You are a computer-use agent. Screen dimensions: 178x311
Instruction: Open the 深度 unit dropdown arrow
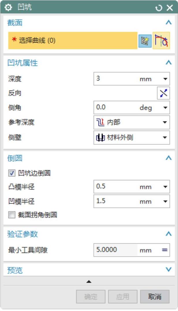click(x=165, y=79)
